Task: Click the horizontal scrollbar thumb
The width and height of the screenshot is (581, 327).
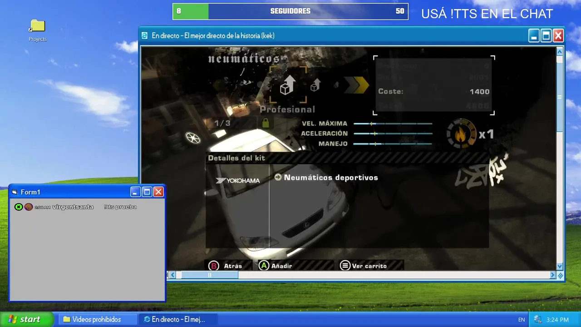Action: coord(210,275)
